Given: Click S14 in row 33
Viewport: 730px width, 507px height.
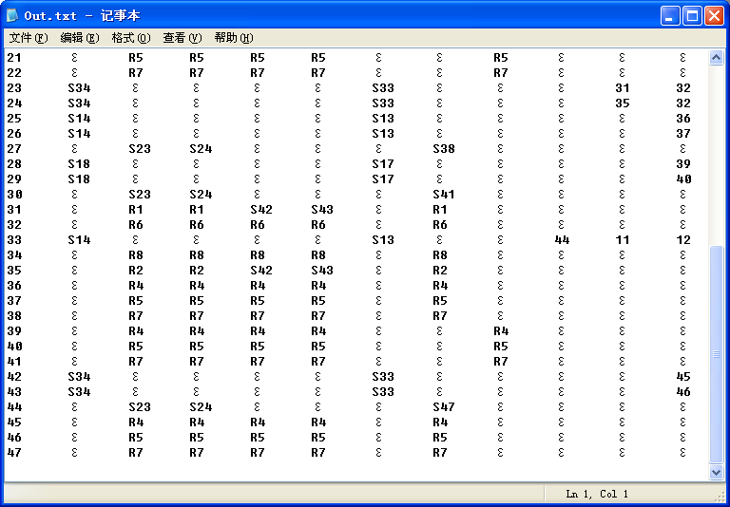Looking at the screenshot, I should (x=79, y=240).
